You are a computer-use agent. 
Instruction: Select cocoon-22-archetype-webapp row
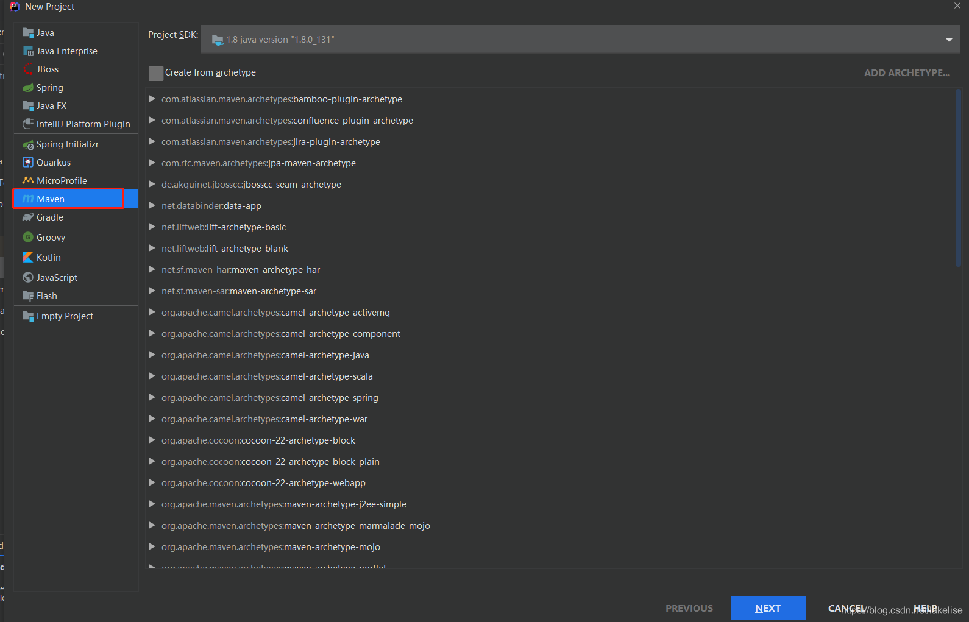pos(552,483)
